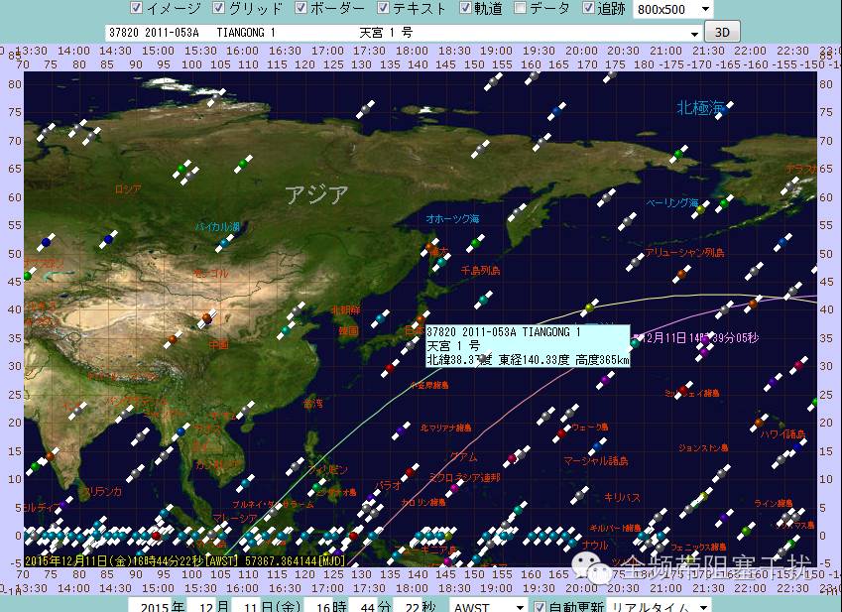Toggle the グリッド checkbox

[218, 8]
